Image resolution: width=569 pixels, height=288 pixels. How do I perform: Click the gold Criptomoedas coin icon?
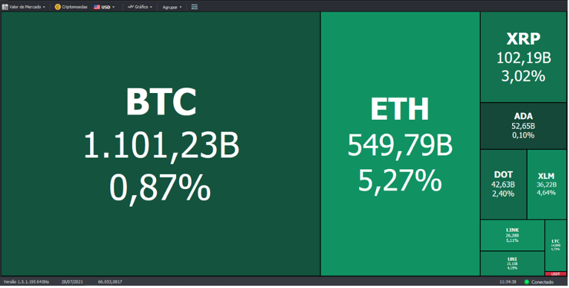coord(58,7)
